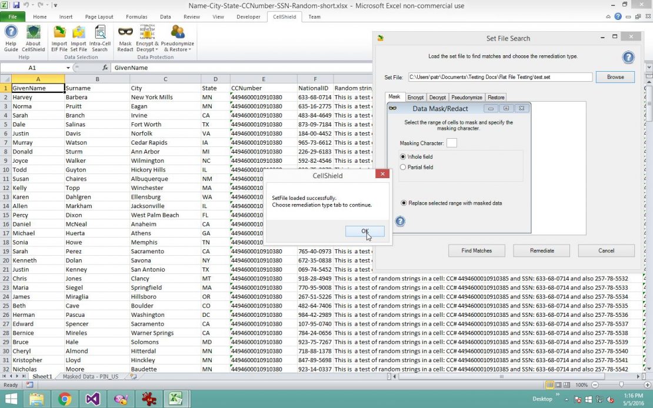This screenshot has width=653, height=408.
Task: Select cell containing Warner Springs
Action: coord(165,333)
